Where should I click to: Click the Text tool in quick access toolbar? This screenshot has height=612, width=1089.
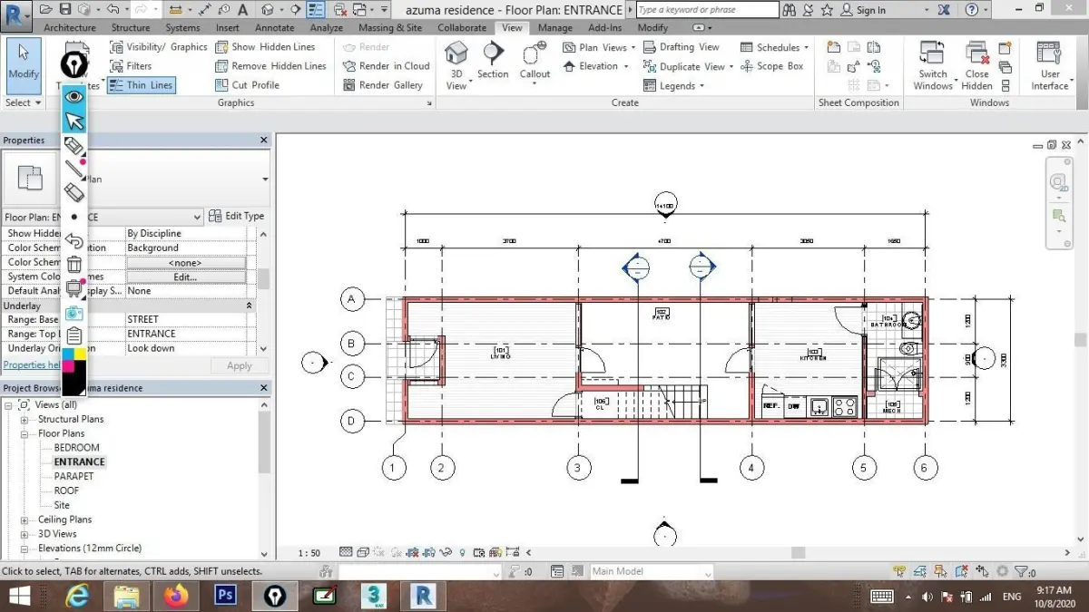click(x=243, y=9)
